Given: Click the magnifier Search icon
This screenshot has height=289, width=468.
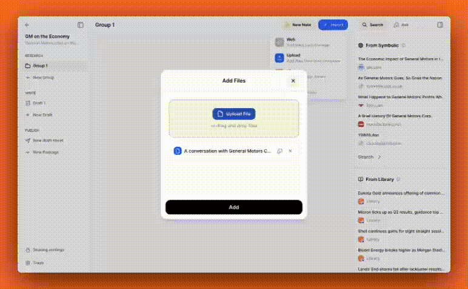Looking at the screenshot, I should tap(364, 25).
